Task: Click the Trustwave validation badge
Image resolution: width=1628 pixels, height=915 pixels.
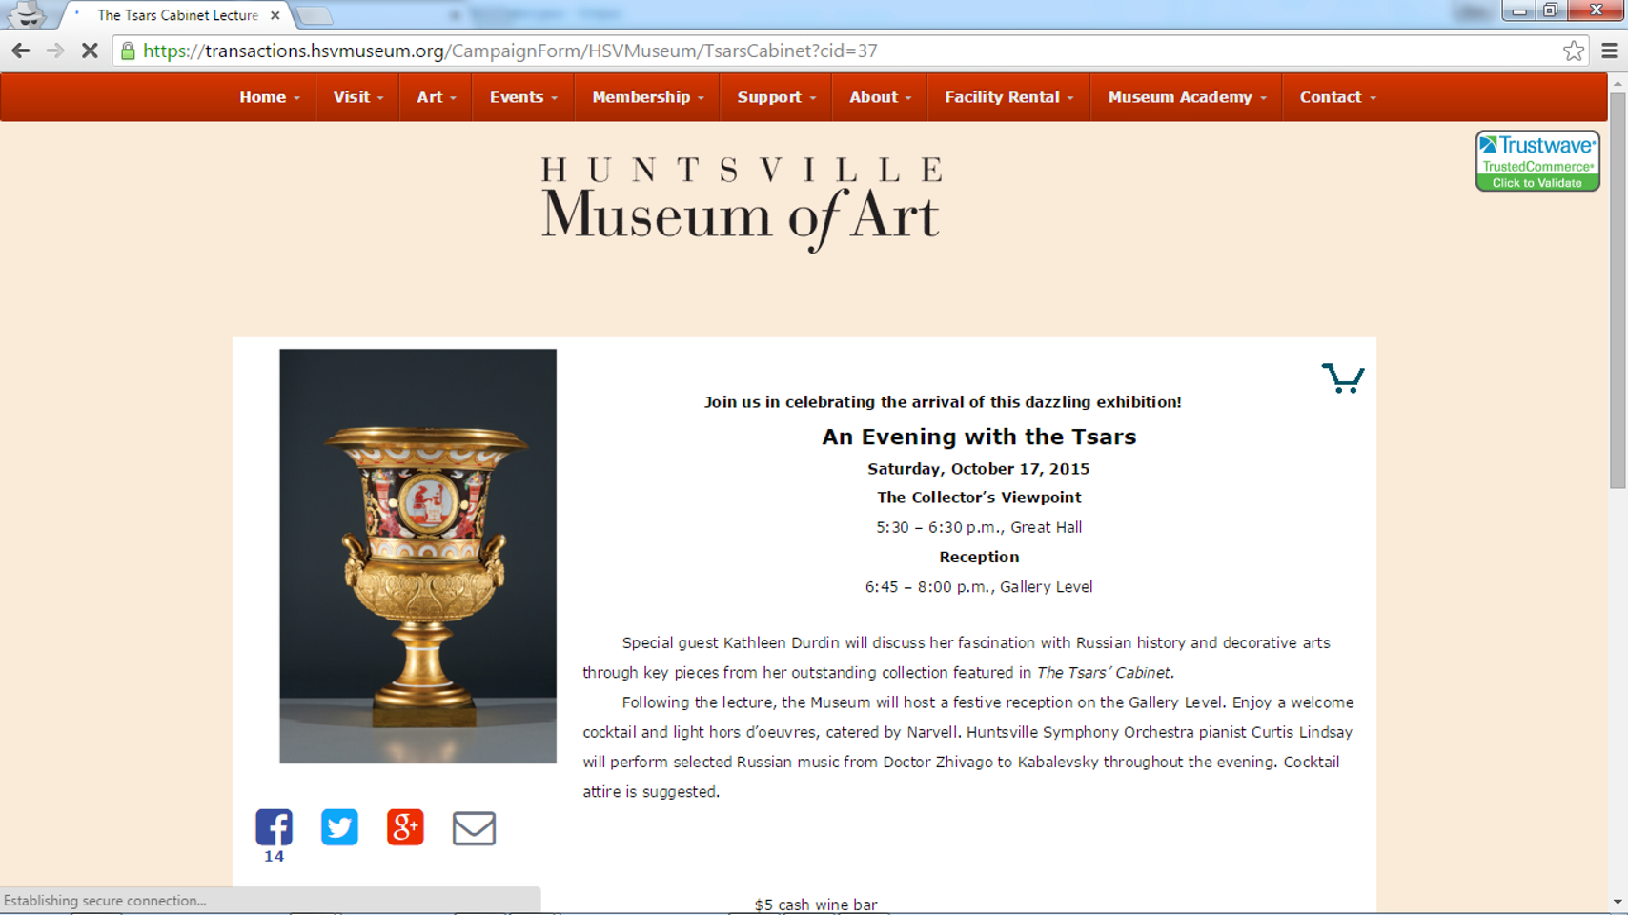Action: [1537, 161]
